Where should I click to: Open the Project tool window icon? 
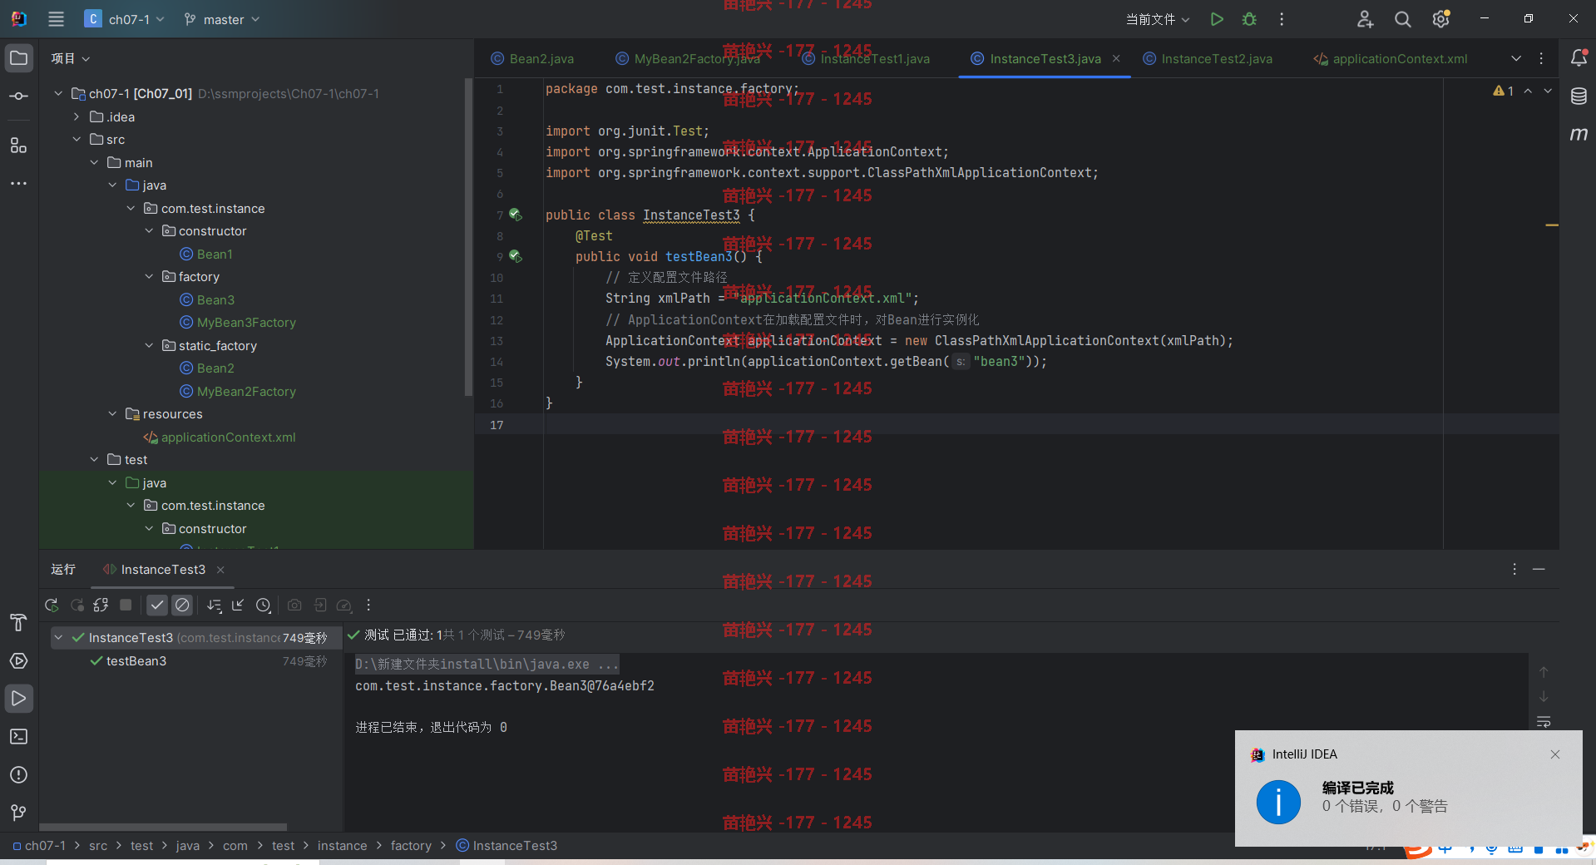[x=18, y=58]
